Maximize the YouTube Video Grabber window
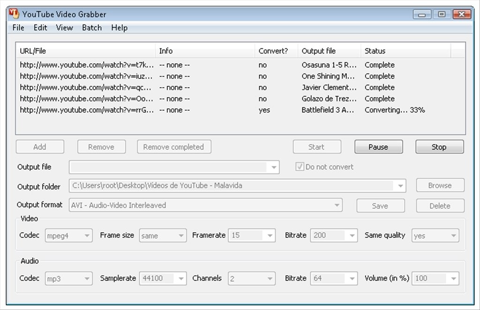 (x=442, y=15)
